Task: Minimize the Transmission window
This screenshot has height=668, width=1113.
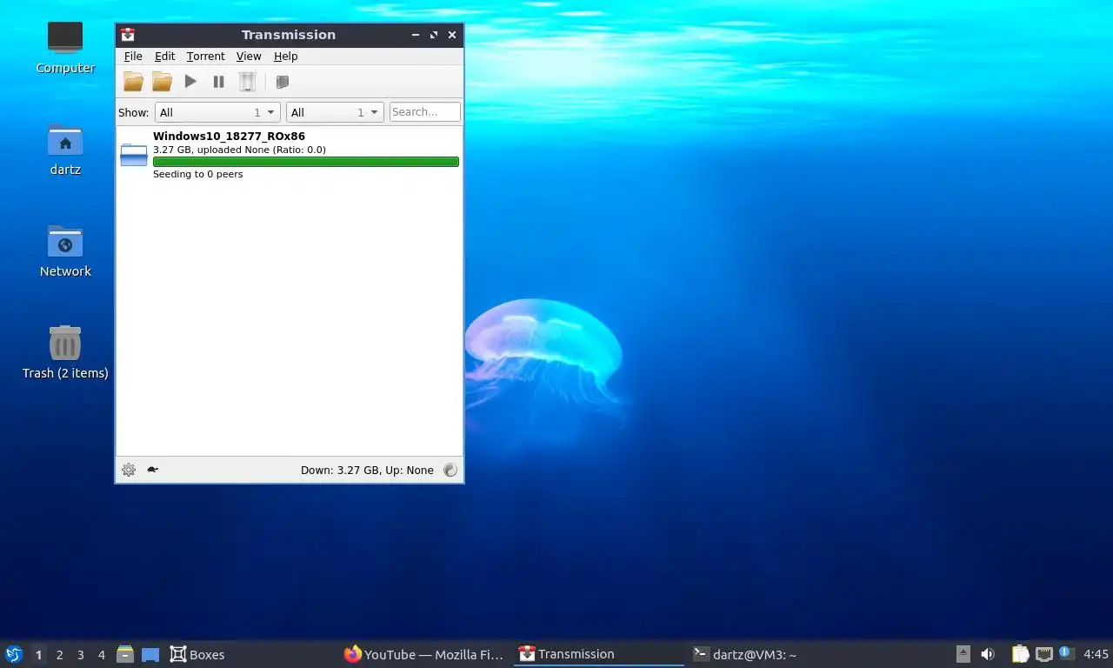Action: [415, 35]
